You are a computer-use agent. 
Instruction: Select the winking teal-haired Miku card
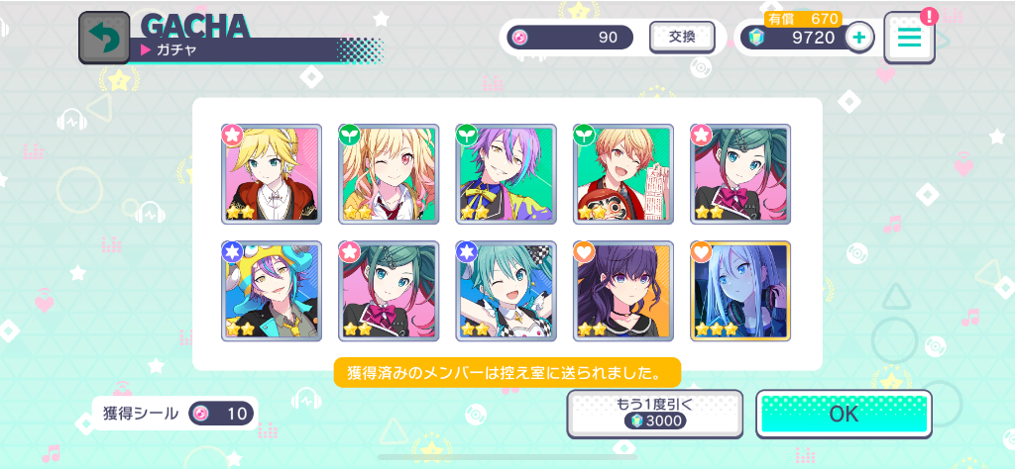pos(506,291)
